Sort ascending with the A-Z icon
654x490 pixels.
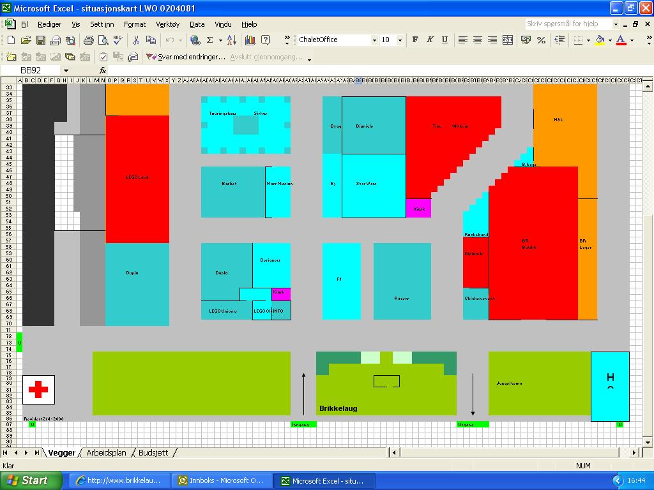click(232, 40)
